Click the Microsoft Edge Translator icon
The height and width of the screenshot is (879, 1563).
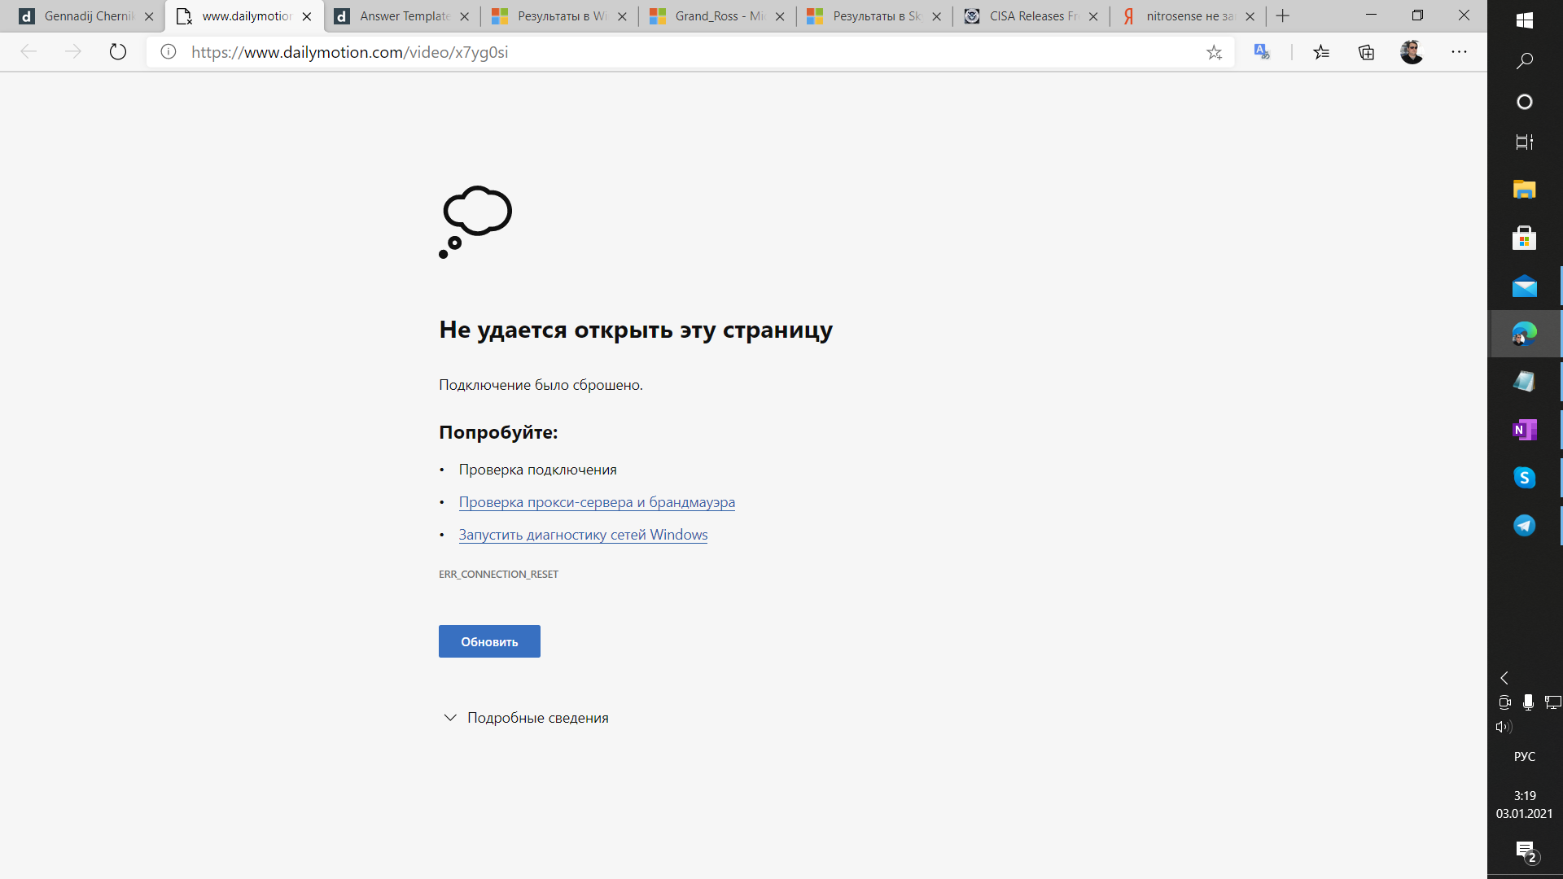[x=1263, y=51]
